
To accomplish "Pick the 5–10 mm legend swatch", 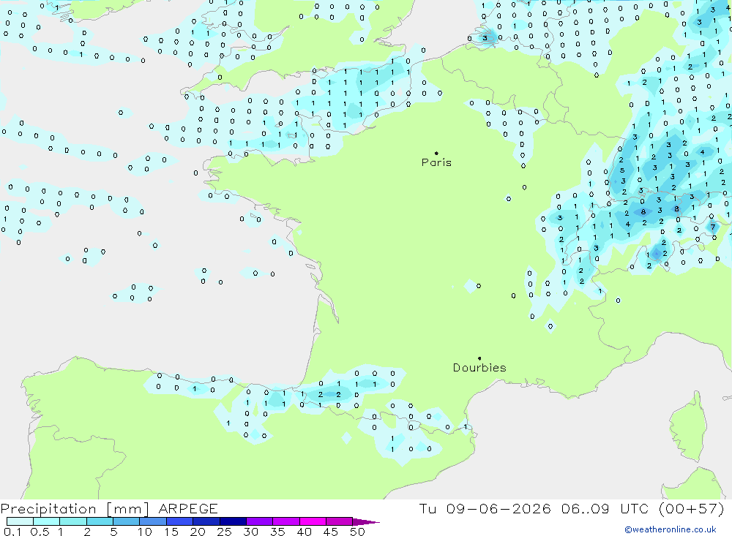I will pyautogui.click(x=126, y=521).
